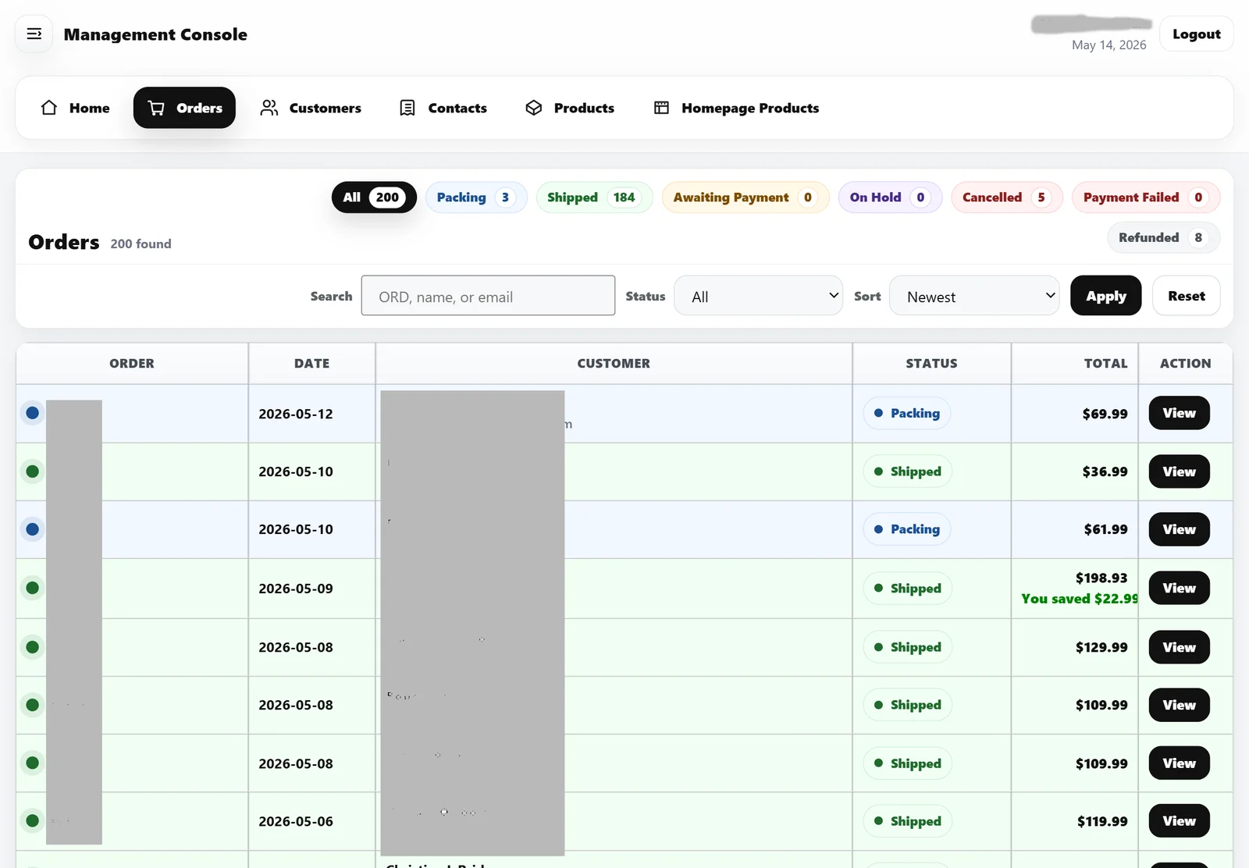This screenshot has height=868, width=1249.
Task: Show Awaiting Payment orders
Action: (x=745, y=197)
